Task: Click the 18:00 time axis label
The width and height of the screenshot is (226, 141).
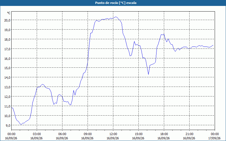Action: [x=164, y=134]
